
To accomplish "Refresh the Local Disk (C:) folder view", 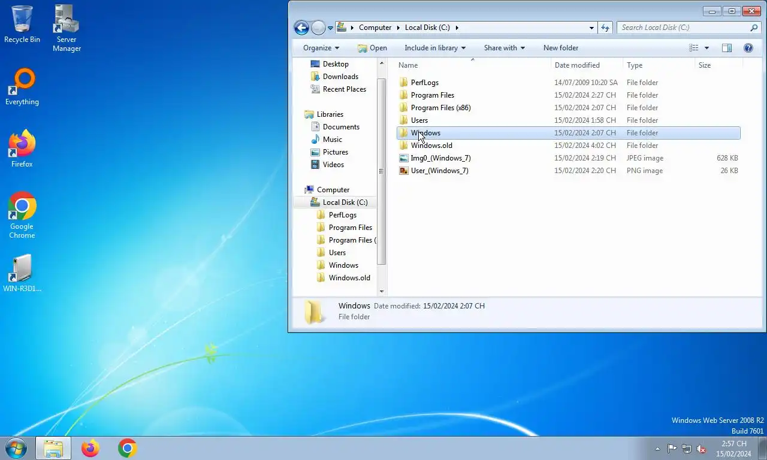I will pos(605,28).
